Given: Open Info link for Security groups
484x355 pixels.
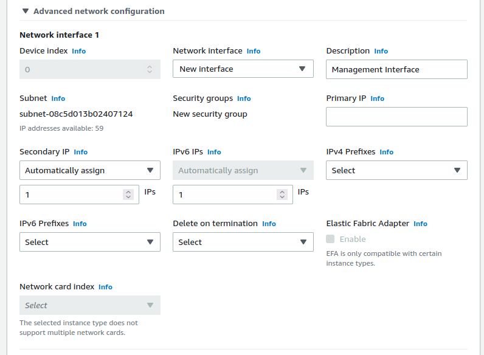Looking at the screenshot, I should click(x=244, y=98).
